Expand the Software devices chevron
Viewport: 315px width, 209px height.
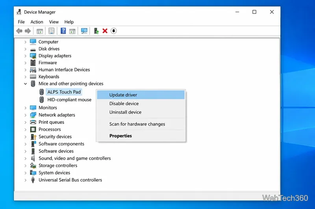coord(25,151)
